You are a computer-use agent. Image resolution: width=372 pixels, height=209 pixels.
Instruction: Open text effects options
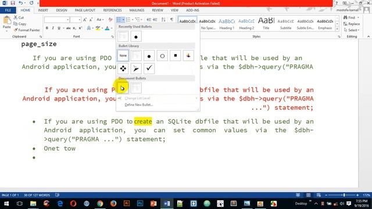(89, 28)
